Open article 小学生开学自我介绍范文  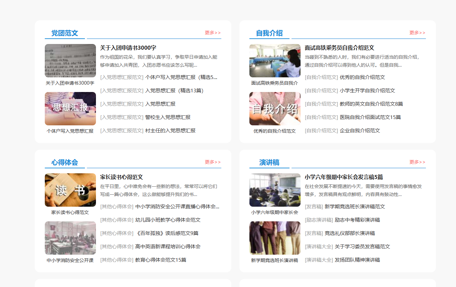(x=367, y=91)
